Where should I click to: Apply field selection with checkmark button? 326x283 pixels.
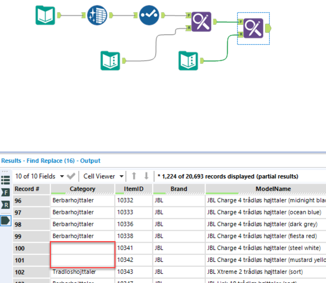coord(71,176)
